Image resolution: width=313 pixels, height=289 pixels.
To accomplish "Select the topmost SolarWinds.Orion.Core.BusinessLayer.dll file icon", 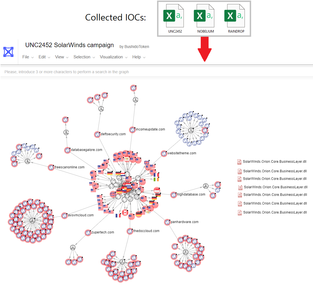I will click(x=239, y=162).
